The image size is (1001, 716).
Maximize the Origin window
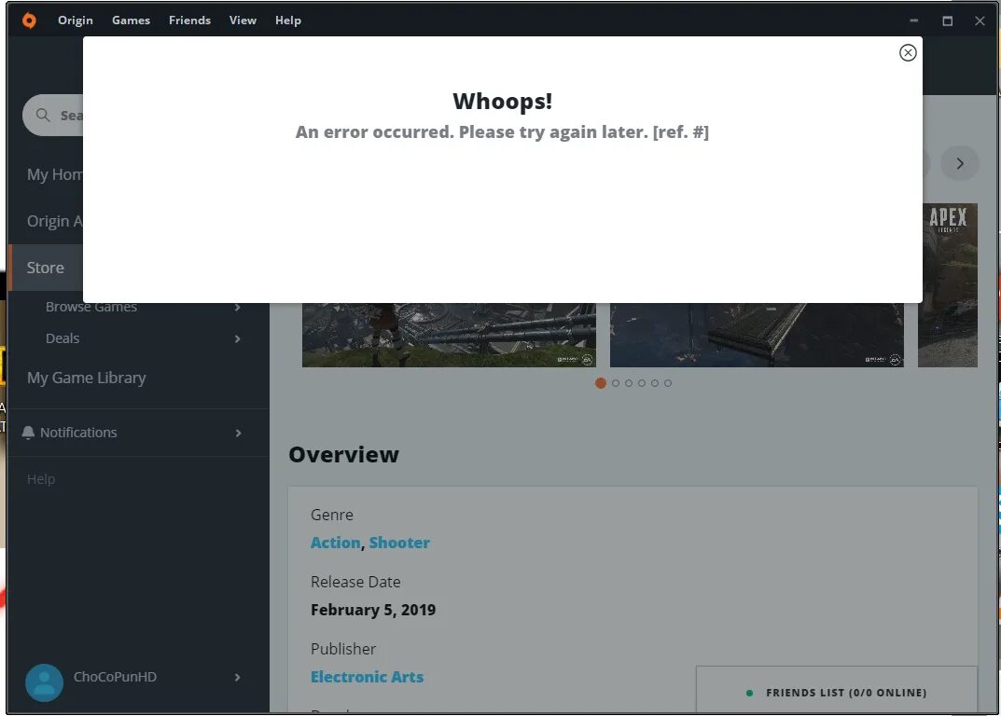point(948,21)
